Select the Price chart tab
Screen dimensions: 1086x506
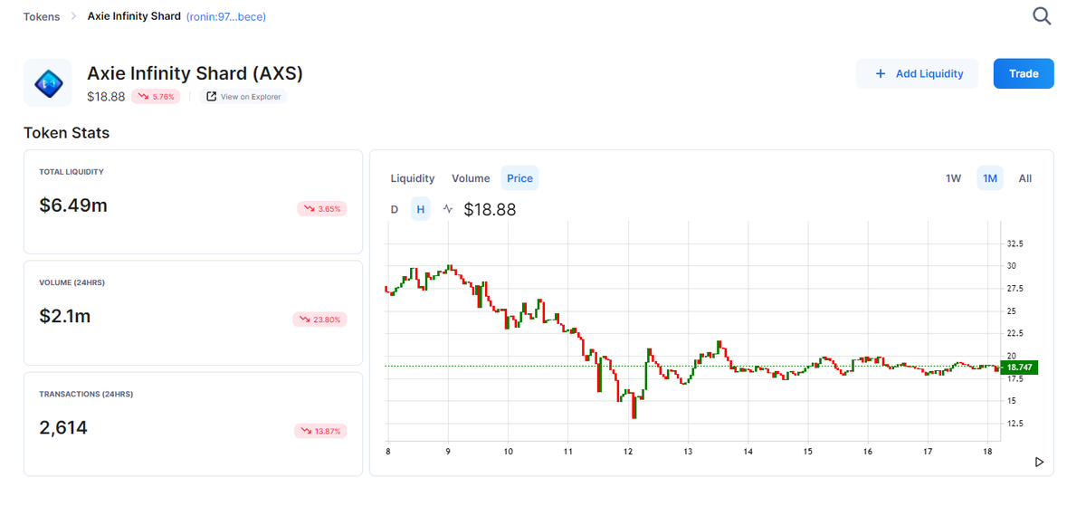(519, 178)
